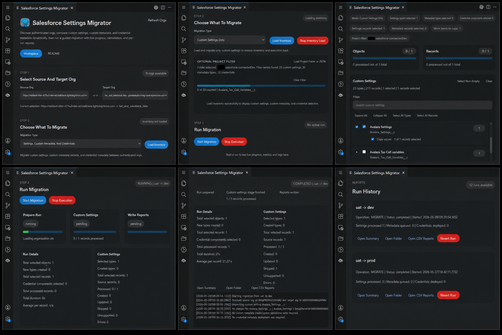This screenshot has width=502, height=335.
Task: Open Accounts icon in Run History panel
Action: click(x=341, y=308)
